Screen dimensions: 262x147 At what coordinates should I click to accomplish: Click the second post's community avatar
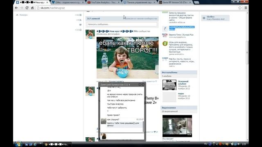pyautogui.click(x=90, y=91)
